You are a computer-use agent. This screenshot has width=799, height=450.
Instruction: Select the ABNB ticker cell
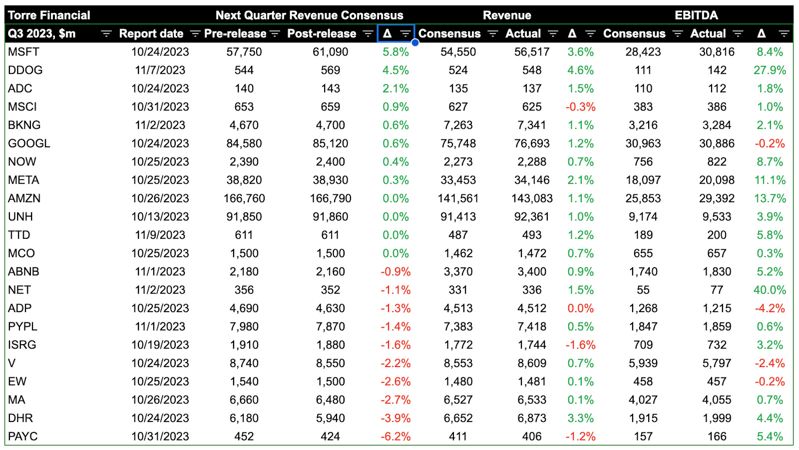point(23,272)
